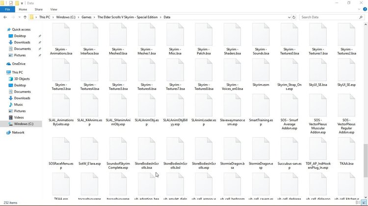Click the Skyrim - Patch.bsa file
The image size is (368, 206).
click(x=204, y=39)
